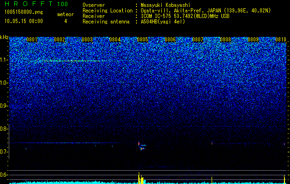Click observer name Masayuki Kobayashi
Image resolution: width=290 pixels, height=184 pixels.
point(165,5)
